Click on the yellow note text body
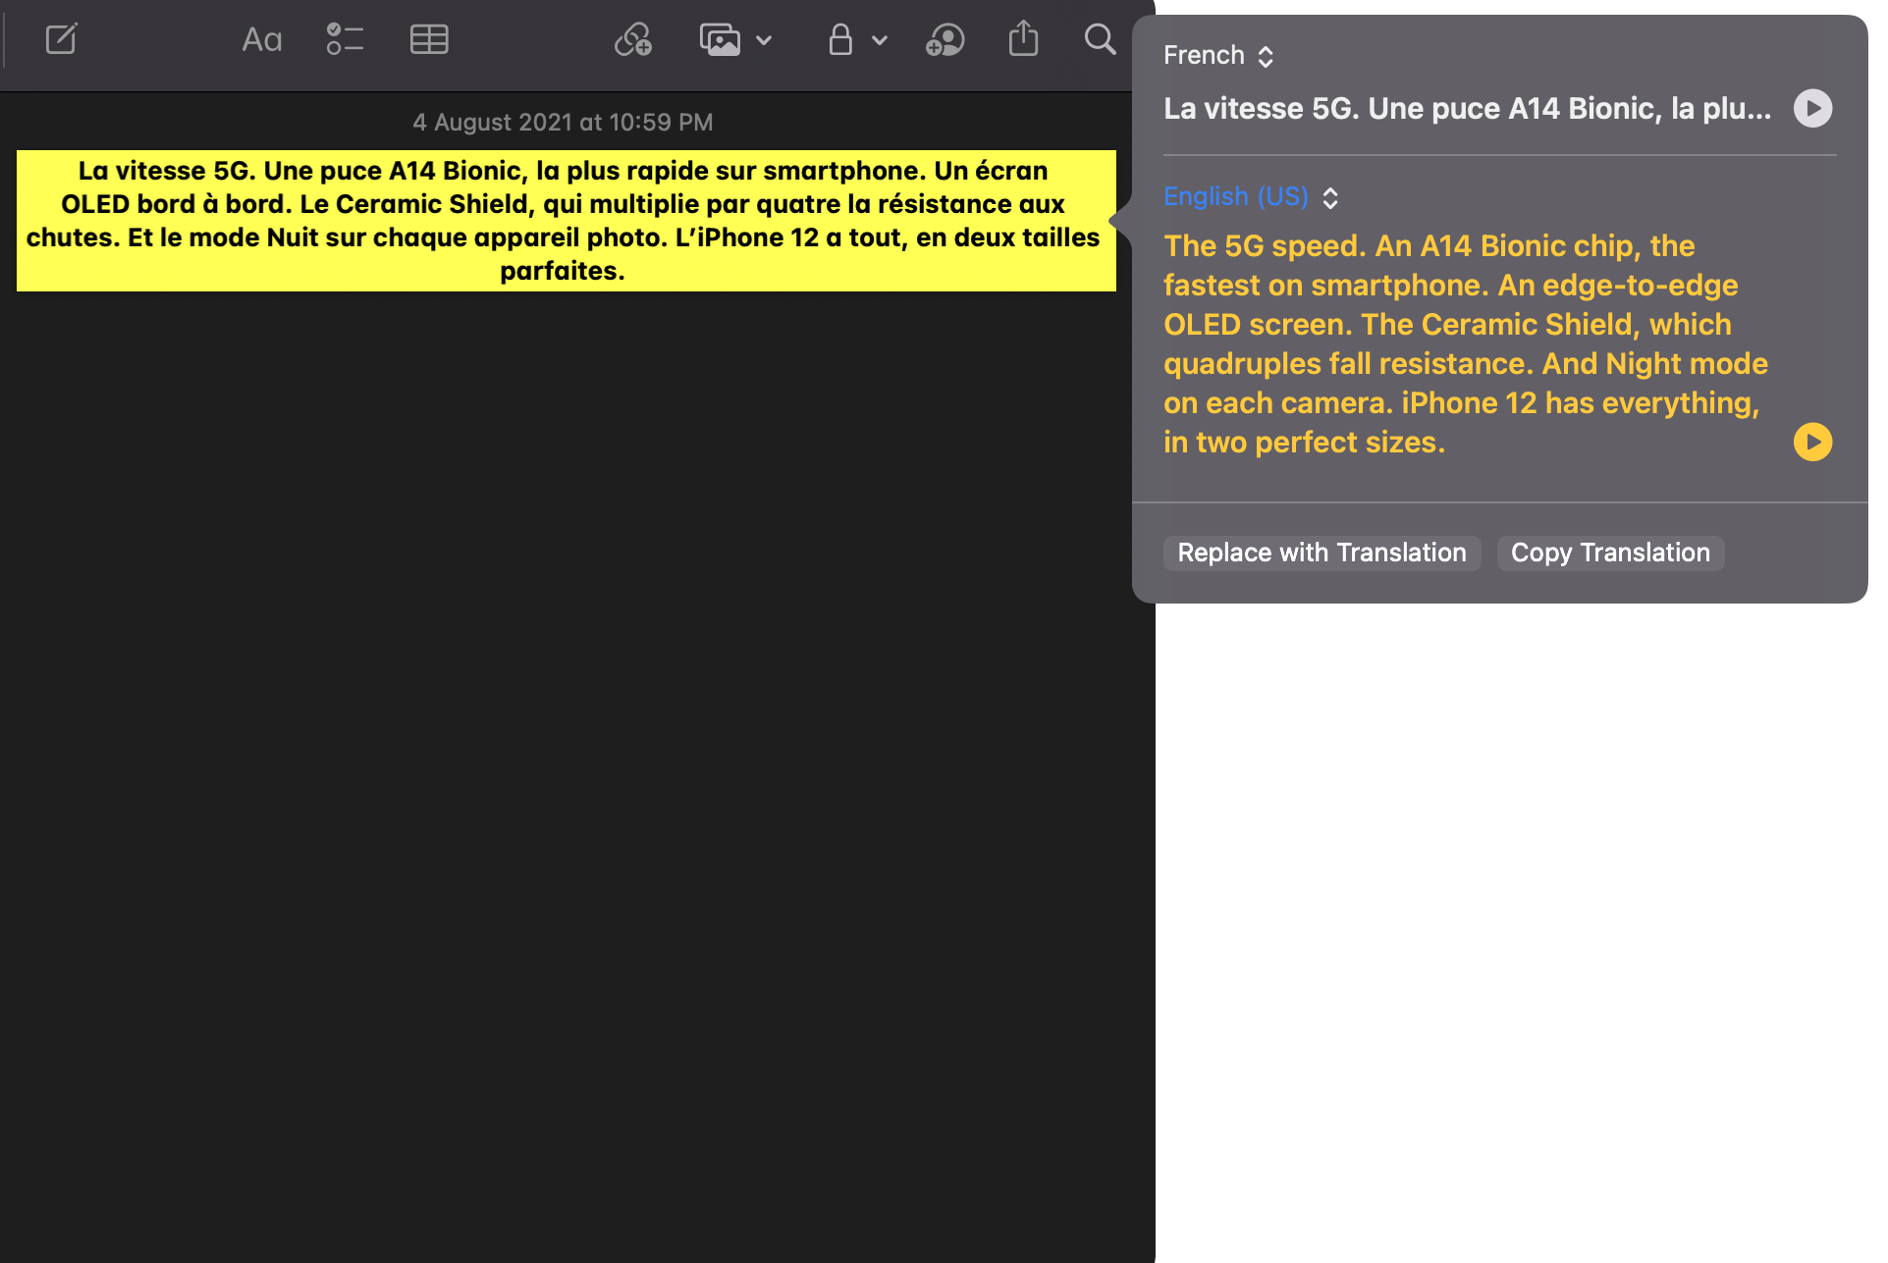 point(563,222)
